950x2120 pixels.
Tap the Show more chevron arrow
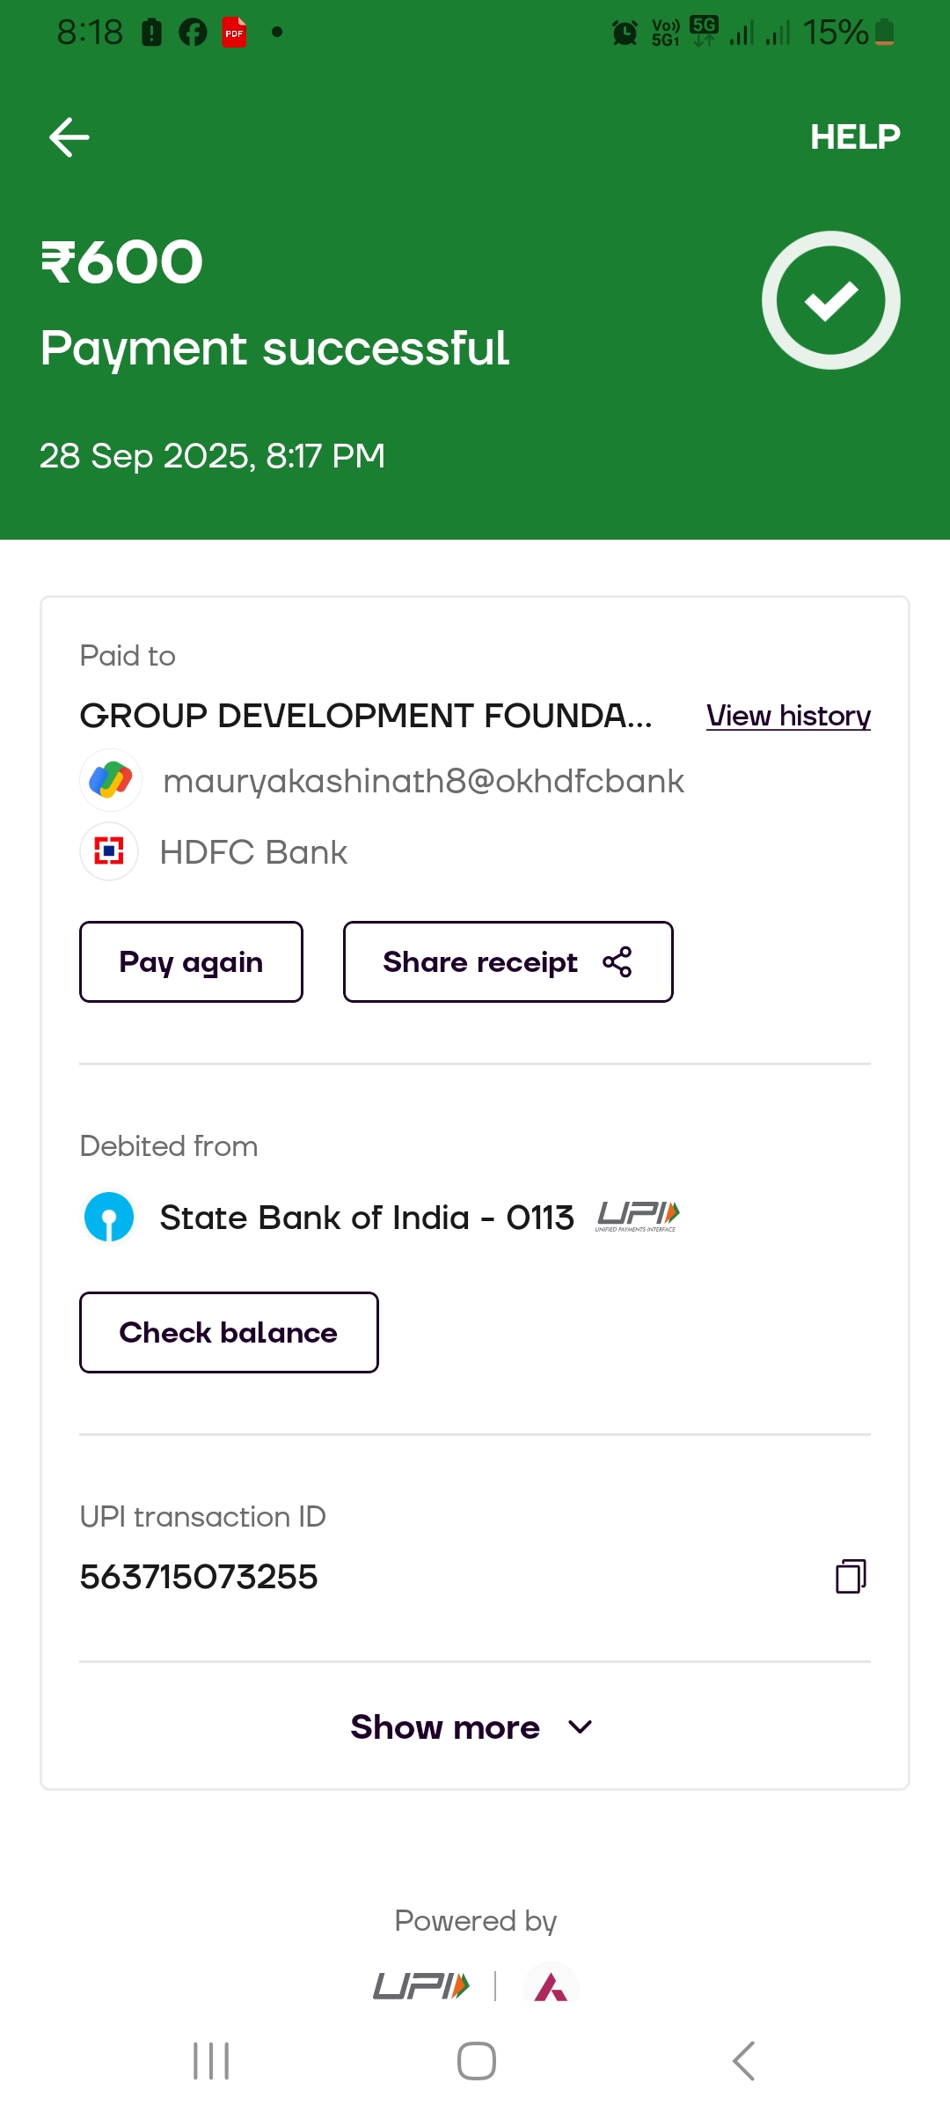pyautogui.click(x=581, y=1727)
